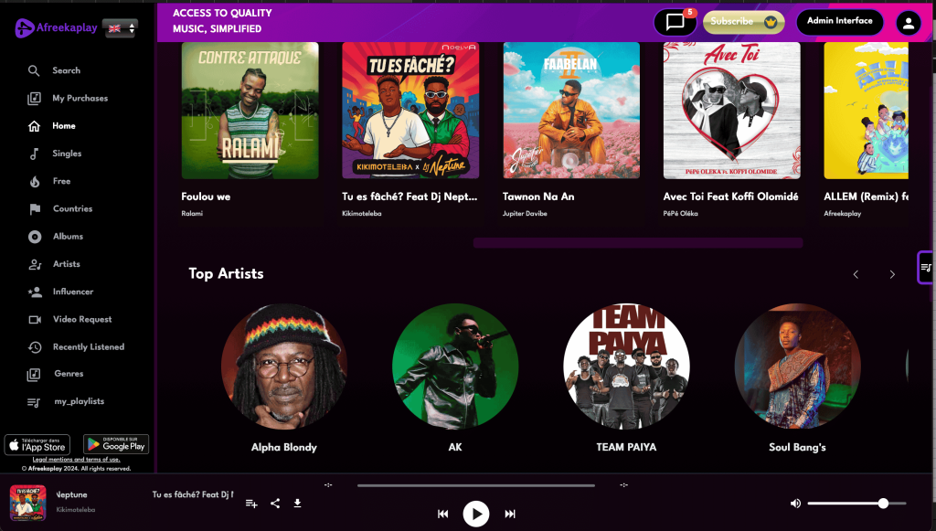Open the language flag dropdown
The height and width of the screenshot is (531, 936).
coord(120,28)
